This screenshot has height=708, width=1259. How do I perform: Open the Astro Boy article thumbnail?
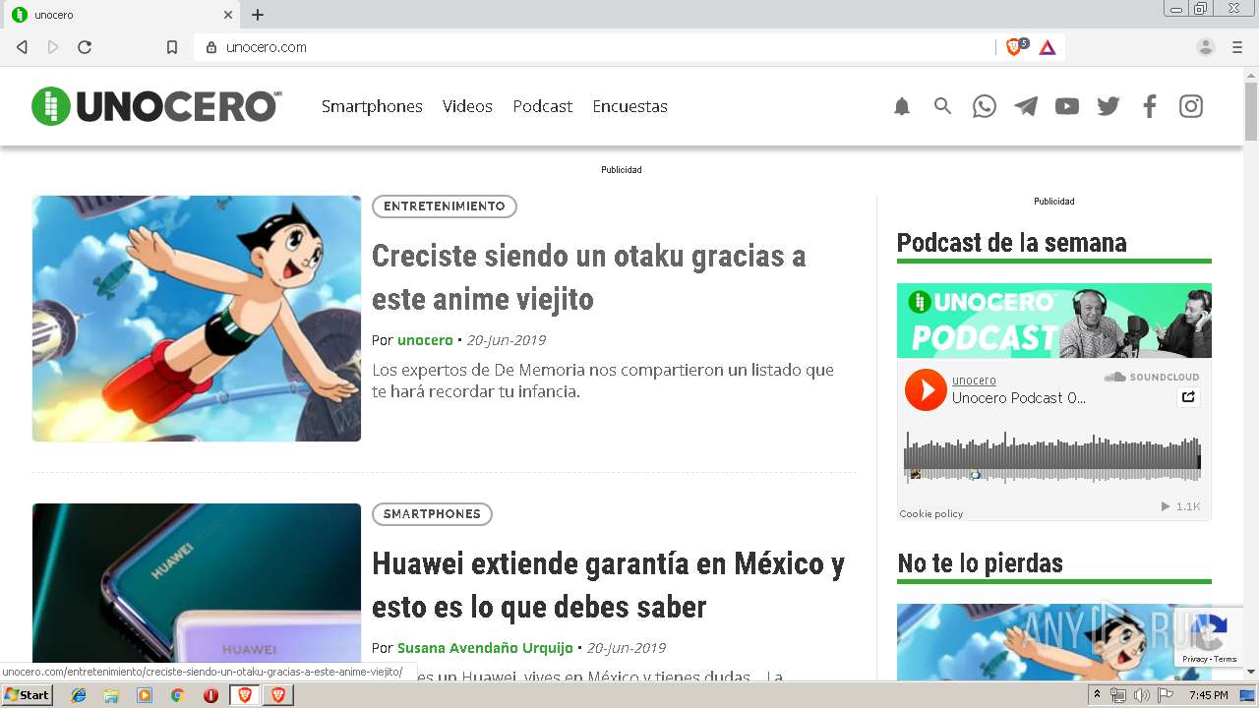(197, 318)
